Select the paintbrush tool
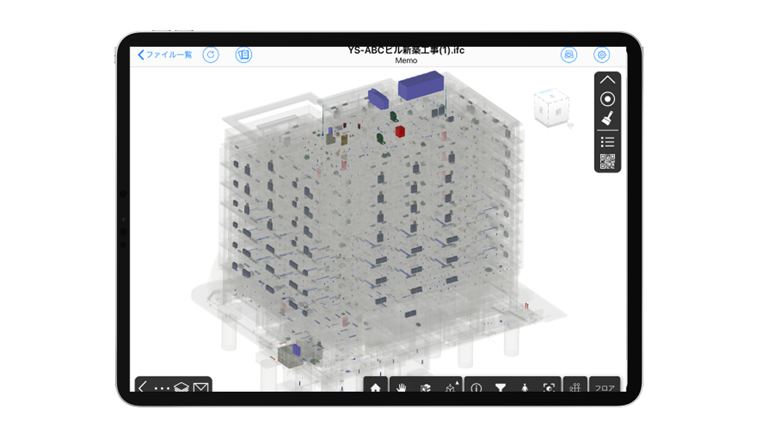Viewport: 758px width, 442px height. [607, 119]
